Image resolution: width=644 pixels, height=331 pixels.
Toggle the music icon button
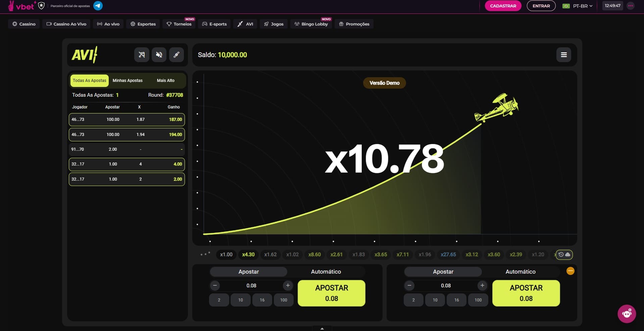[142, 54]
